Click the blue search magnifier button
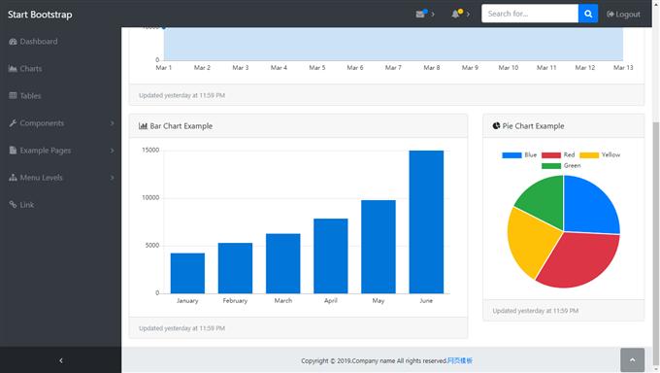660x373 pixels. (x=588, y=14)
